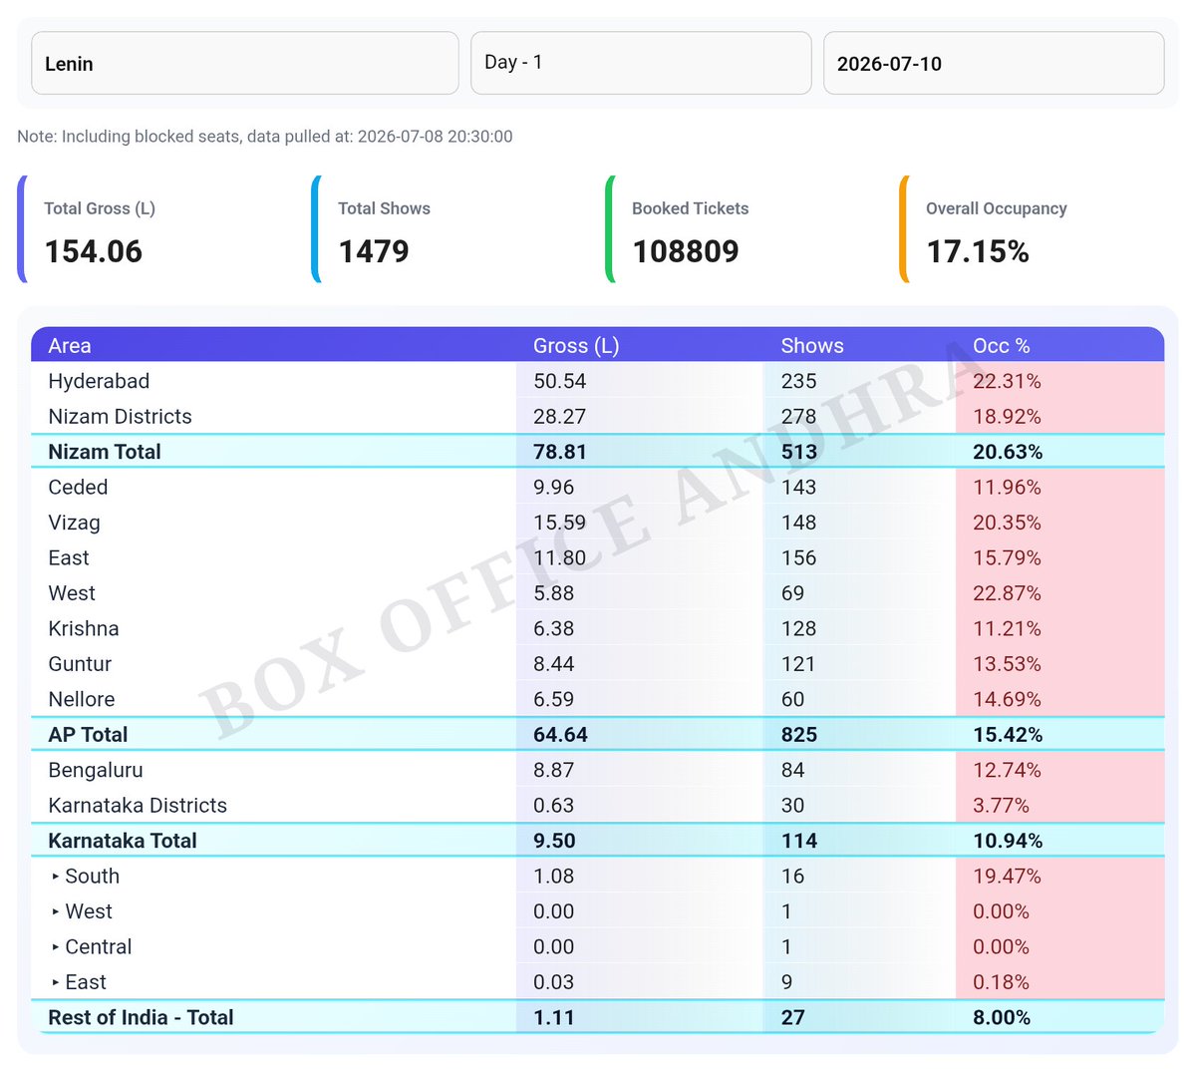The image size is (1196, 1072).
Task: Click the Guntur area label
Action: click(80, 664)
